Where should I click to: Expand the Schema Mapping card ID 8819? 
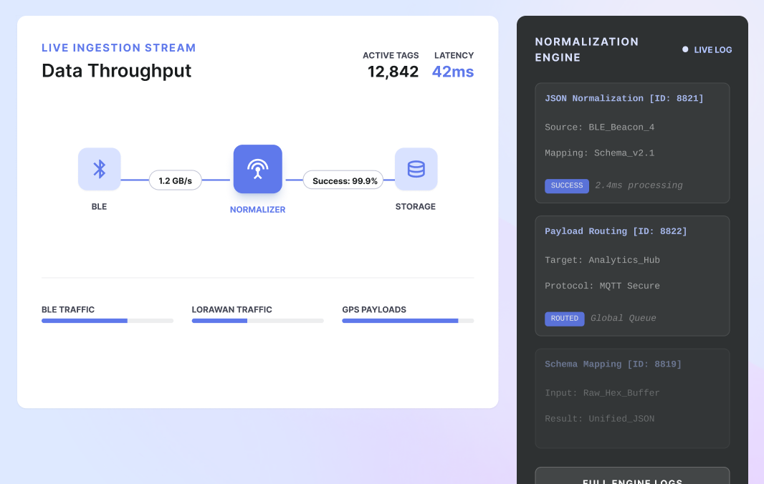pos(632,398)
